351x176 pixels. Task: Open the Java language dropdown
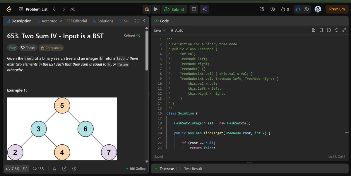[159, 30]
